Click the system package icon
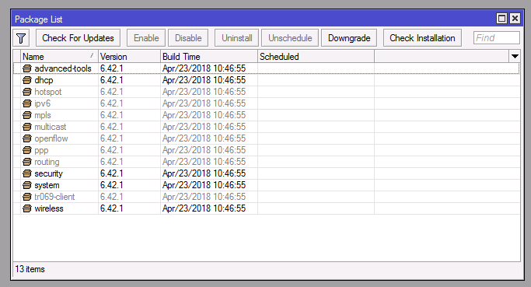 click(27, 185)
